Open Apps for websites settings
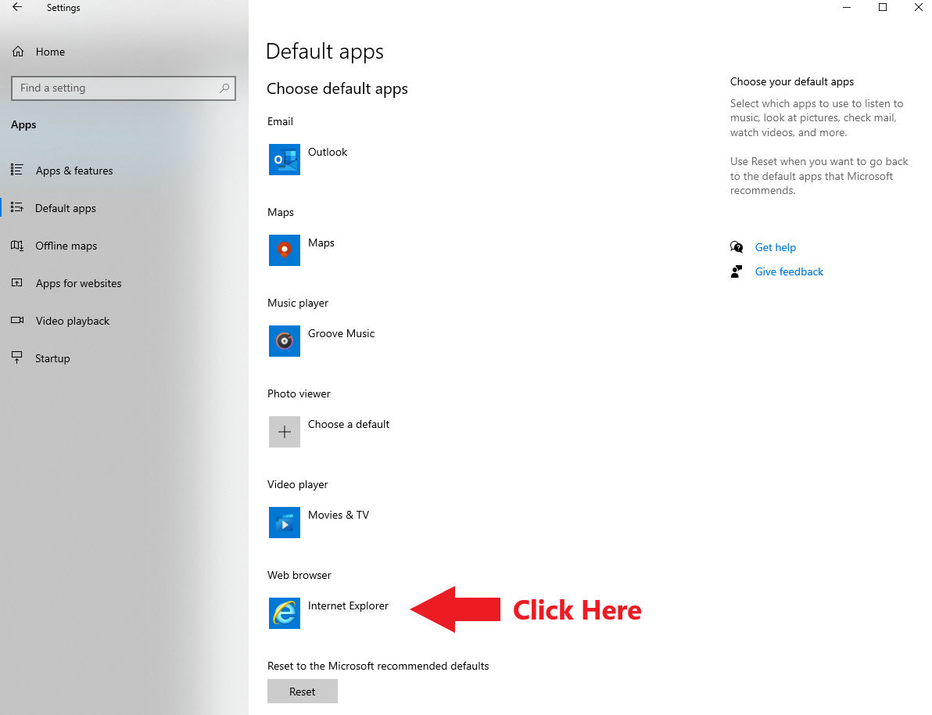The image size is (932, 715). [x=78, y=283]
